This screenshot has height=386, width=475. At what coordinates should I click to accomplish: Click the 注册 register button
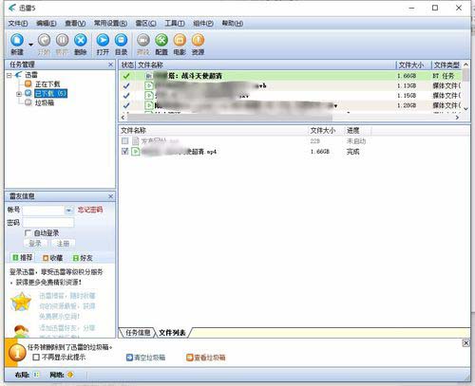(63, 244)
